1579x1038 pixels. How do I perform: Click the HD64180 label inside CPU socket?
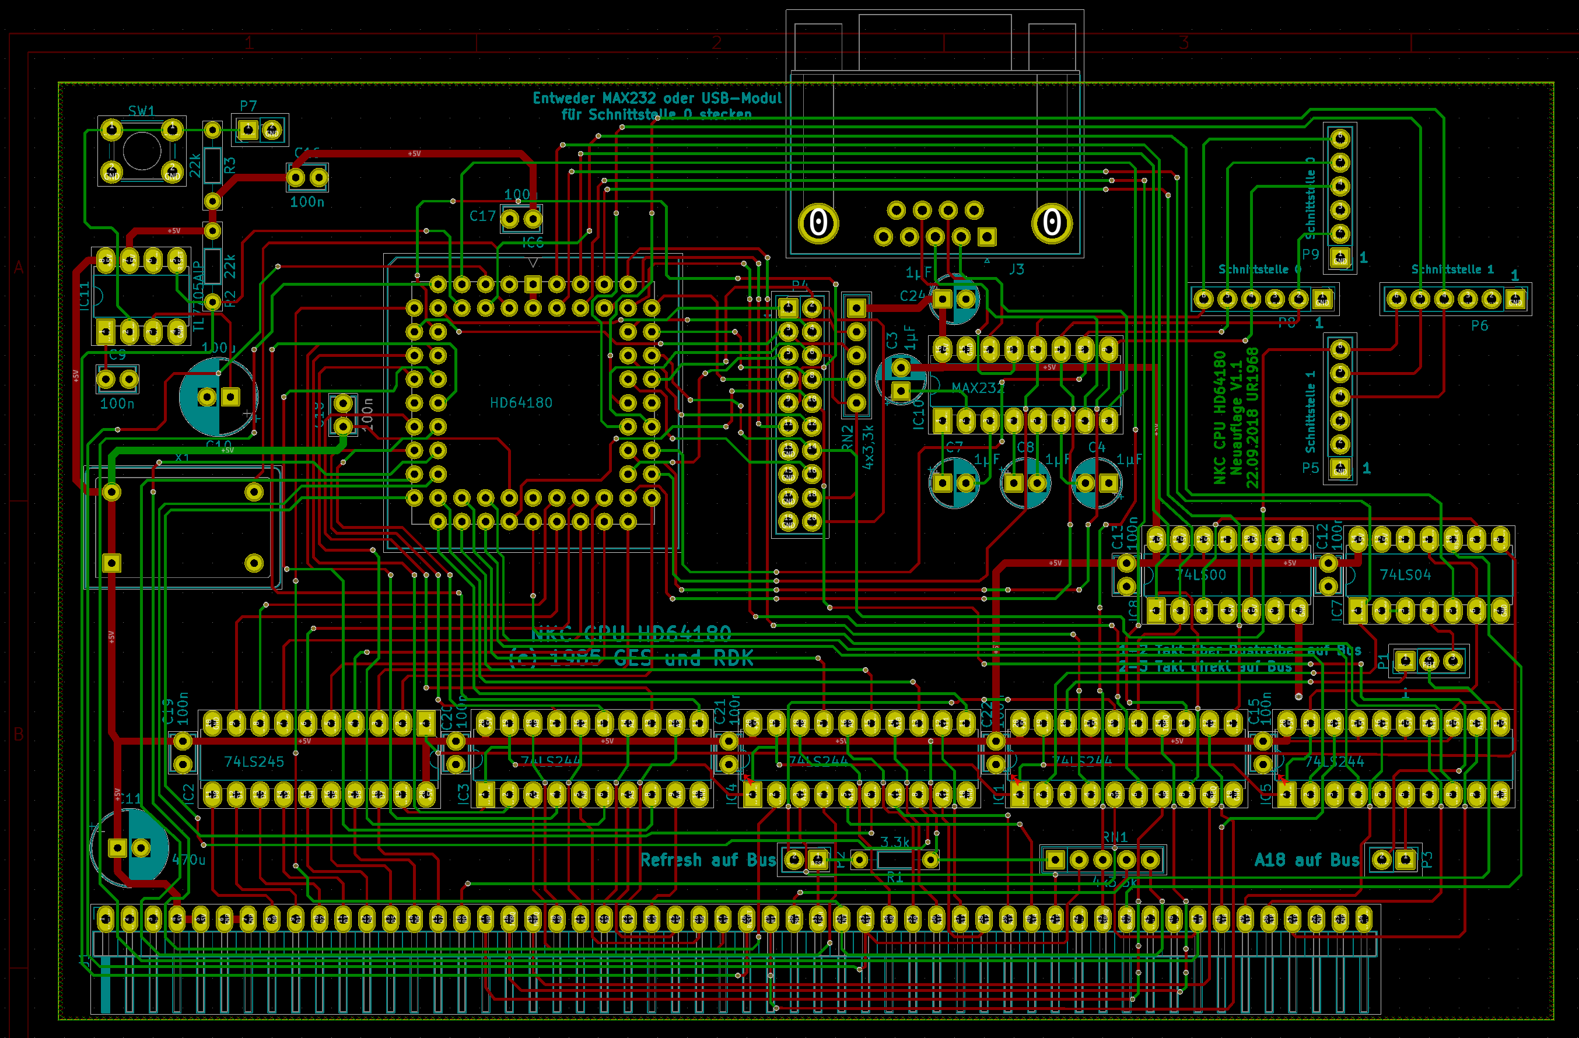coord(521,402)
